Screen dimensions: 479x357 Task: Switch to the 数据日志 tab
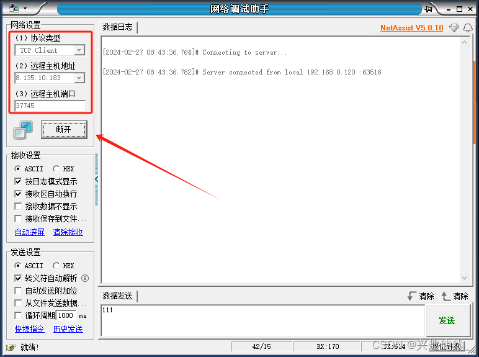coord(118,27)
